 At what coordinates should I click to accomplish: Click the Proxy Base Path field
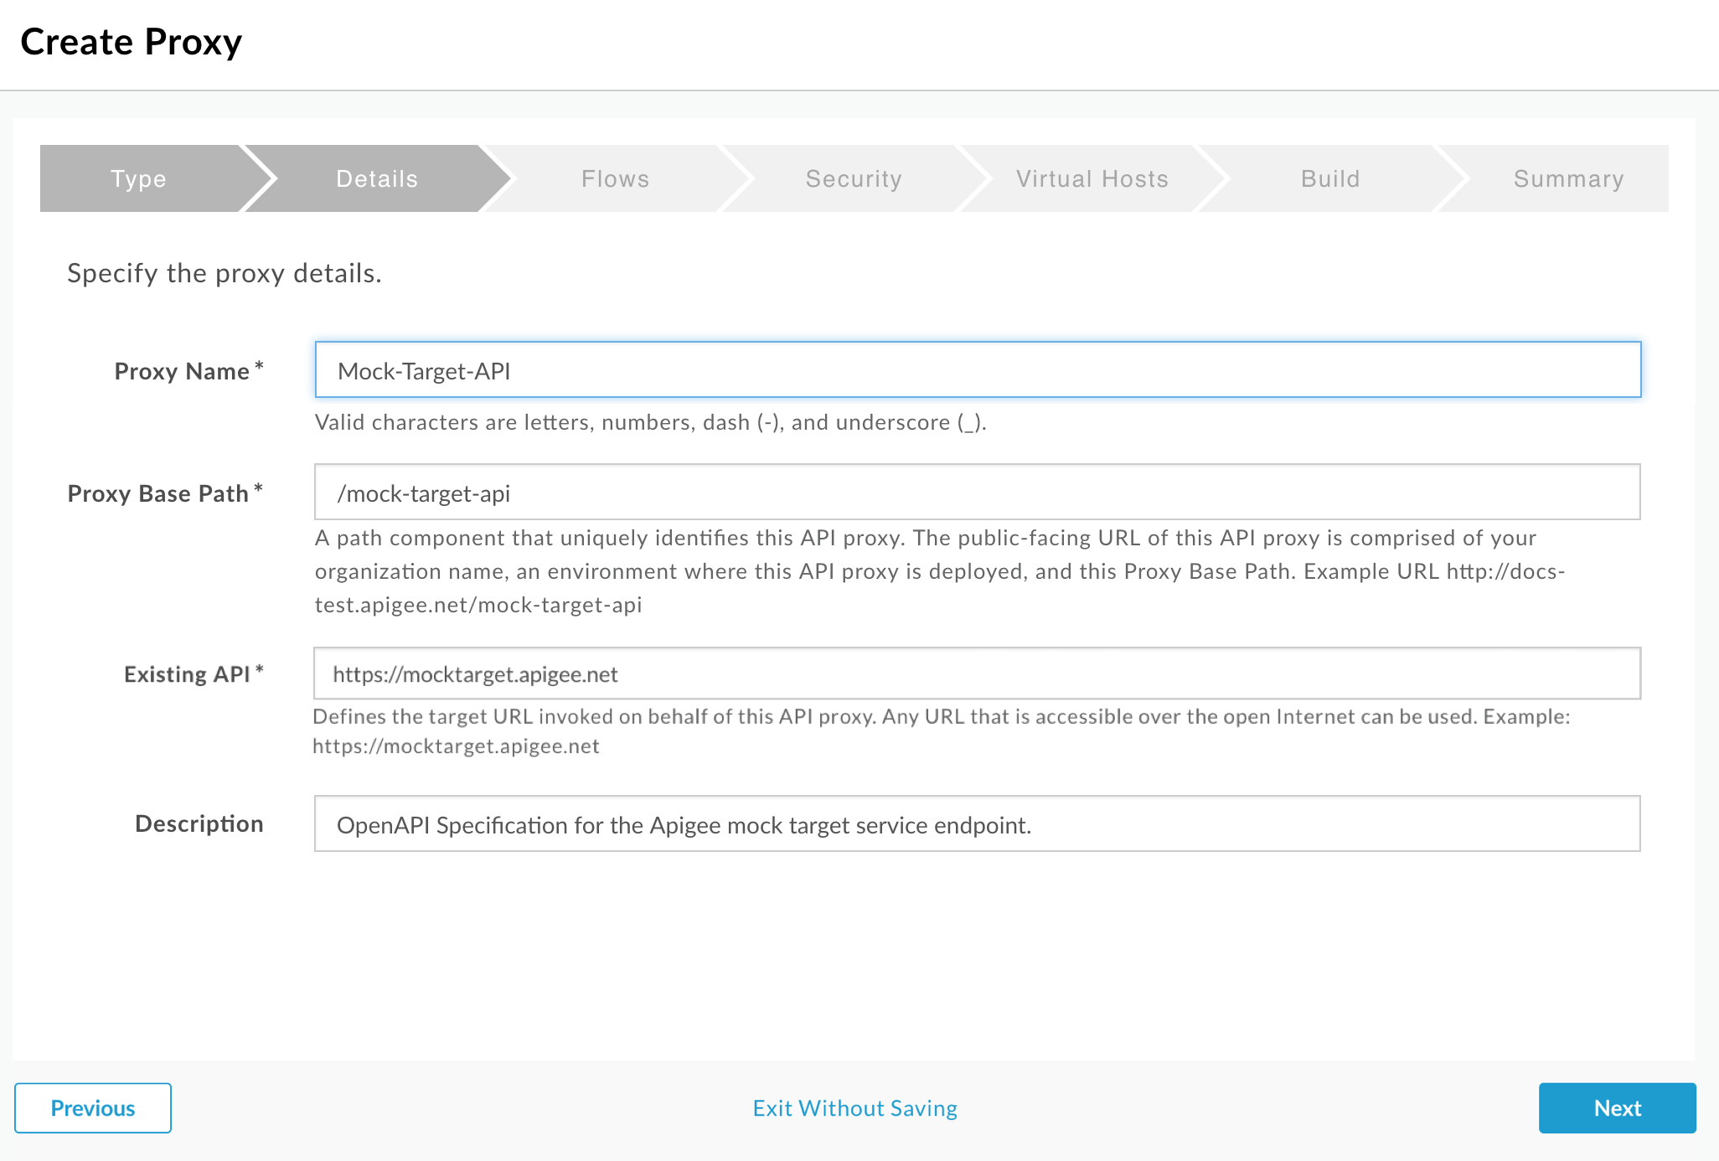click(978, 493)
